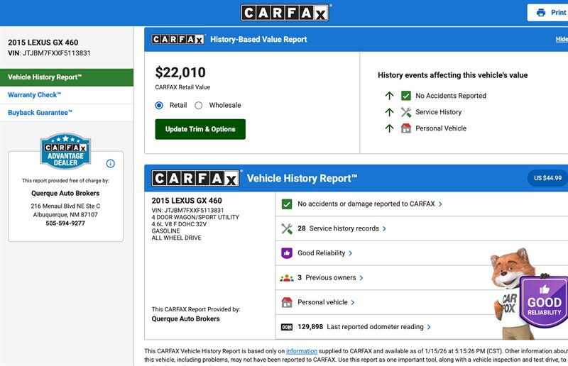568x366 pixels.
Task: Expand the 28 Service history records row
Action: pyautogui.click(x=342, y=228)
